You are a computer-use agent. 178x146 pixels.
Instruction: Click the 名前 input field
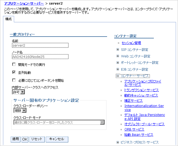point(40,45)
